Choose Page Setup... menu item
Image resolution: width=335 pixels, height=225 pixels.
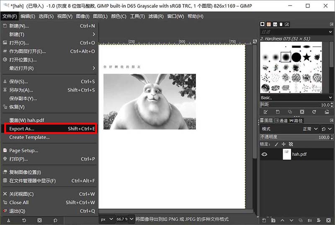coord(49,151)
